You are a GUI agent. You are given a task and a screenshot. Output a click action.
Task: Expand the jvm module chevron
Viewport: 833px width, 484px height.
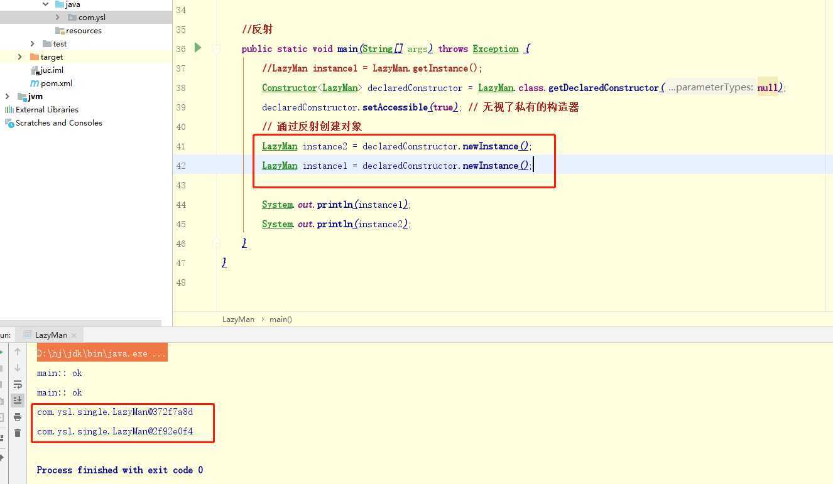pyautogui.click(x=8, y=97)
